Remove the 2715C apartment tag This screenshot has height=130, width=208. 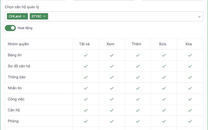[x=44, y=16]
